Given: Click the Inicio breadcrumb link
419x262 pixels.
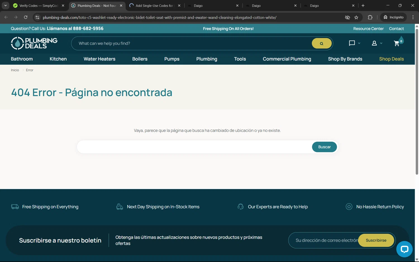Looking at the screenshot, I should (15, 70).
